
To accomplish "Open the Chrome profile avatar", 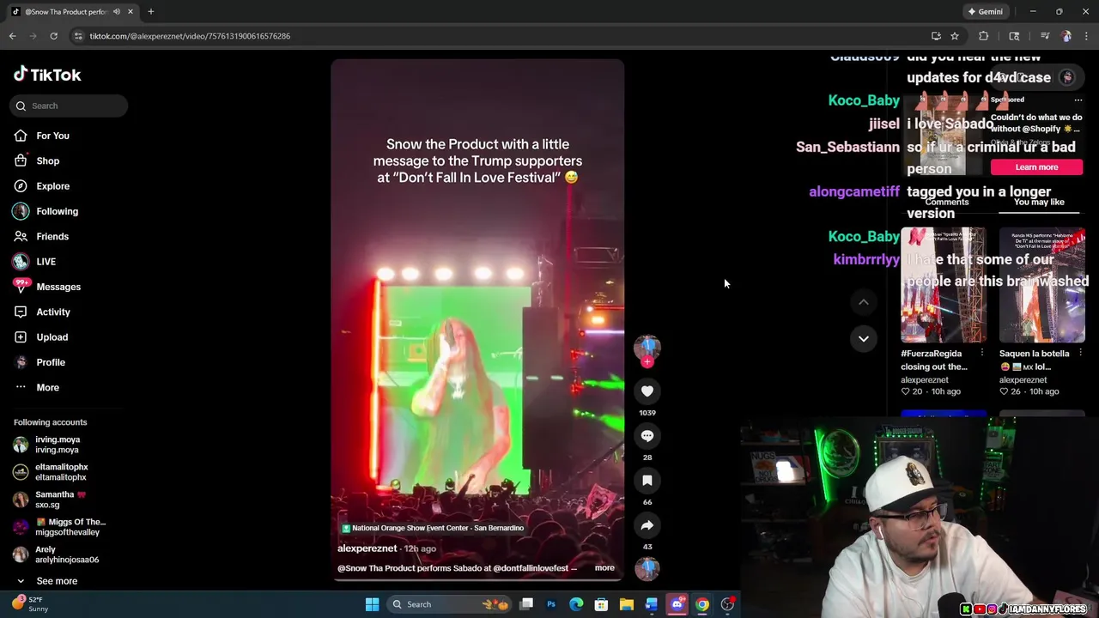I will (x=1066, y=36).
